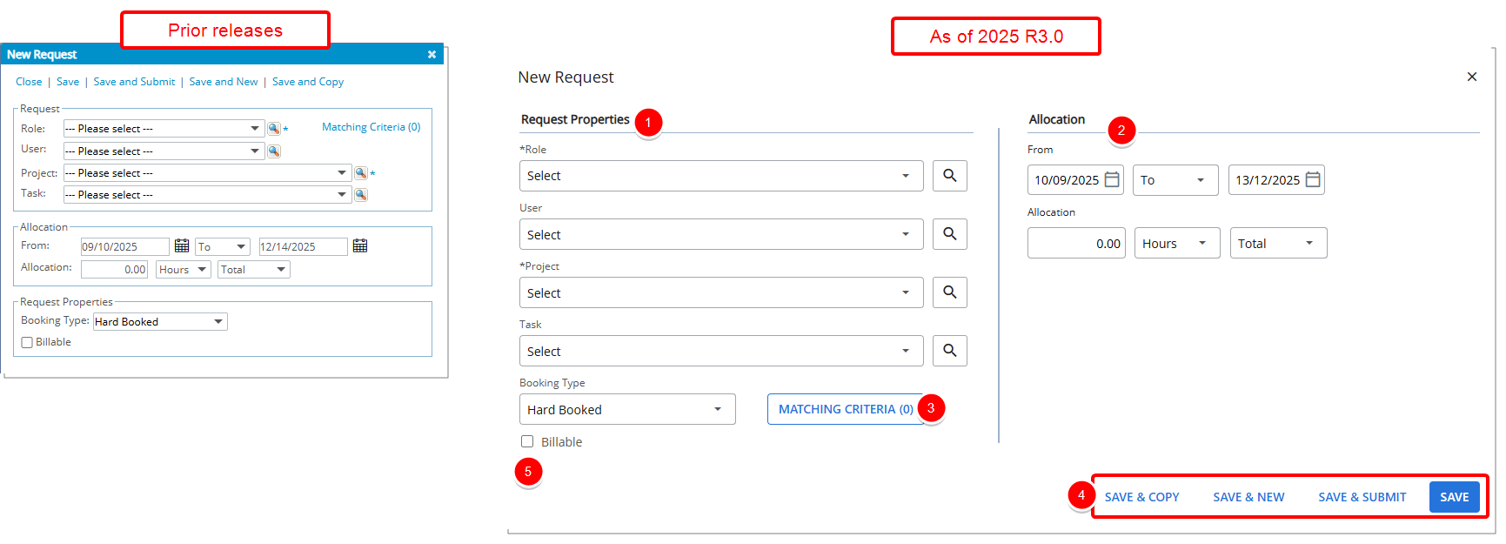The height and width of the screenshot is (544, 1506).
Task: Click the allocation amount field showing 0.00
Action: point(1075,244)
